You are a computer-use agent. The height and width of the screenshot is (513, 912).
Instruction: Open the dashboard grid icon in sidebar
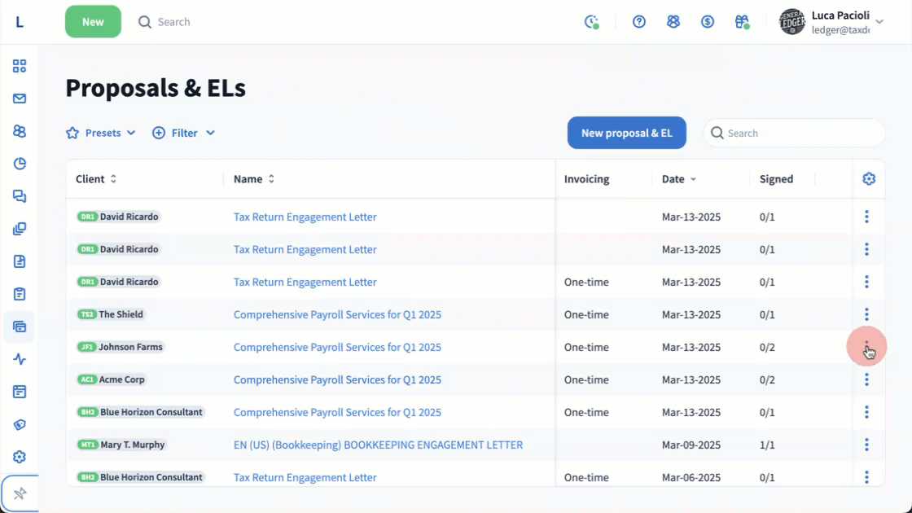[x=20, y=66]
